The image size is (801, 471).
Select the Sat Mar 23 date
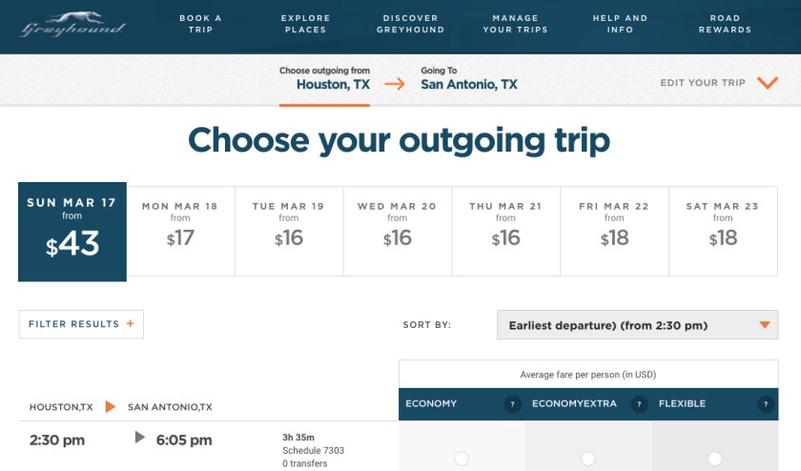coord(723,227)
